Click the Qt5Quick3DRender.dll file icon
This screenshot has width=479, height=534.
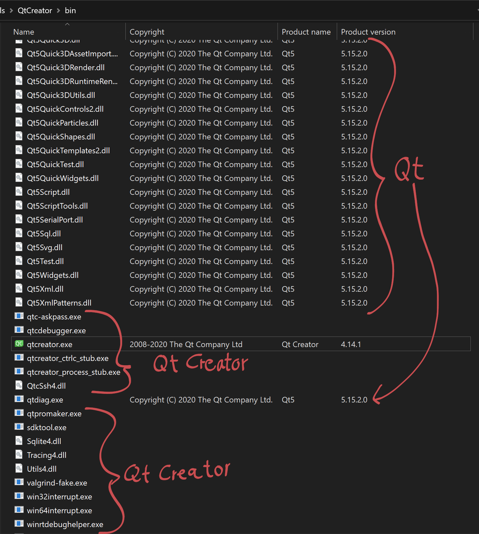point(19,67)
